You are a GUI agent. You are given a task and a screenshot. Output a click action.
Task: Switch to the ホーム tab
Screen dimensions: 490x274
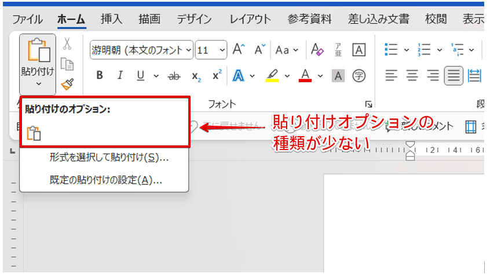[x=71, y=19]
